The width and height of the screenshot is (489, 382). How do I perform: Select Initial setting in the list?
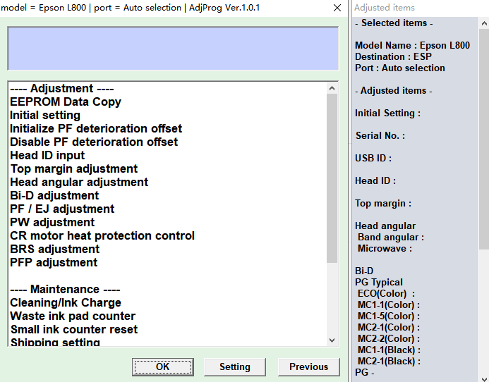[45, 116]
